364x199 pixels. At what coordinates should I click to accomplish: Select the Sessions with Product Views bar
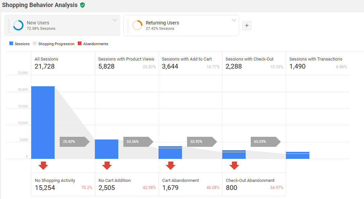pyautogui.click(x=107, y=149)
